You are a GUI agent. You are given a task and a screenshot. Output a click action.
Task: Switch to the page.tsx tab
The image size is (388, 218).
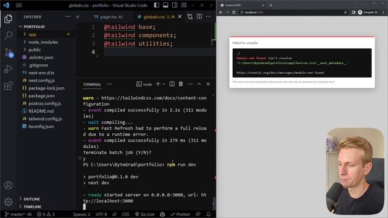pos(108,16)
